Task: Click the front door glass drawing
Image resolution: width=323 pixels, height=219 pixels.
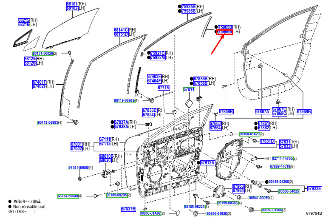Action: point(70,28)
